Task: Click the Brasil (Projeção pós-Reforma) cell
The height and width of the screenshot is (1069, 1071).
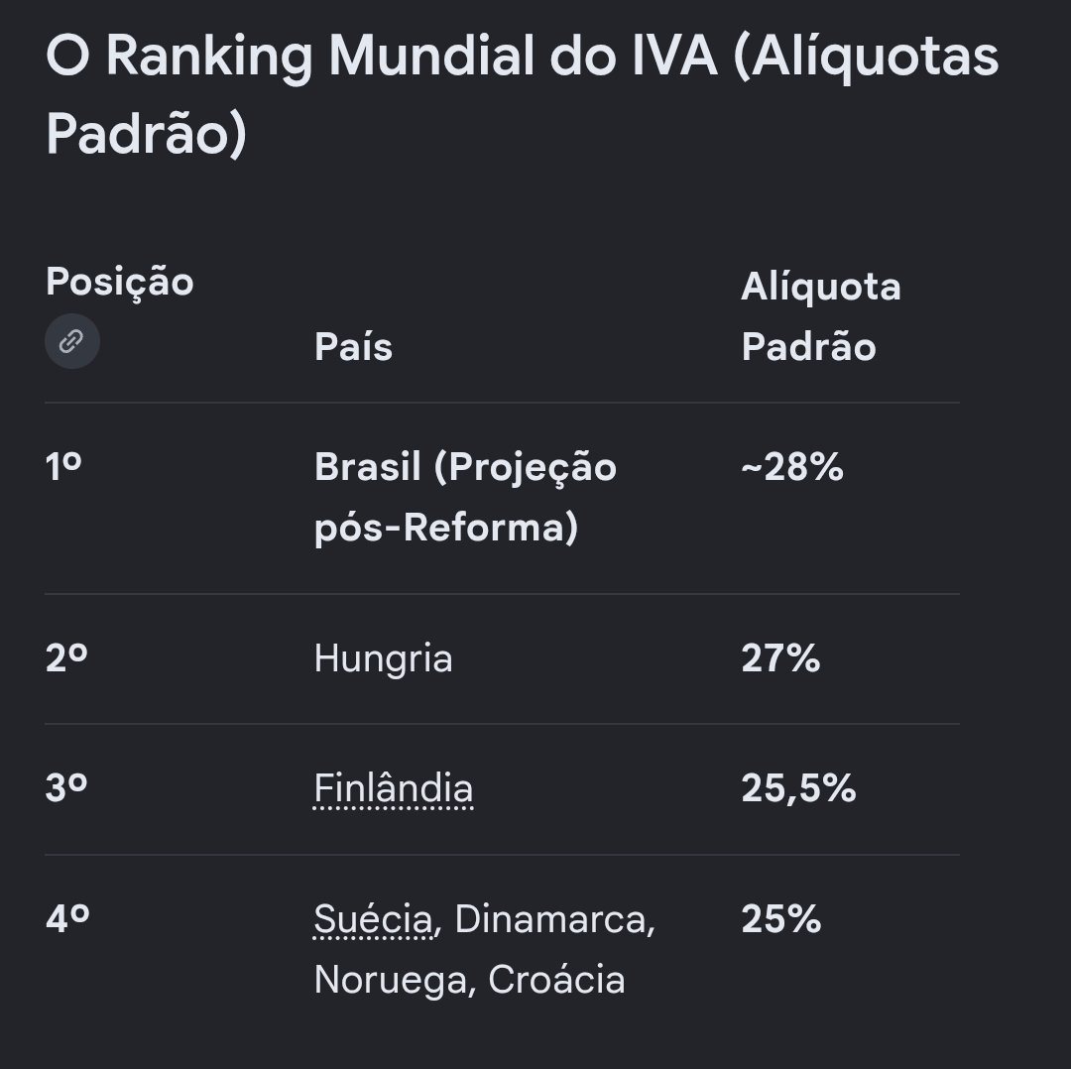Action: [465, 497]
